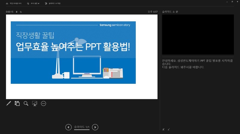Click the next slide black preview
Screen dimensions: 240x134
(x=198, y=35)
